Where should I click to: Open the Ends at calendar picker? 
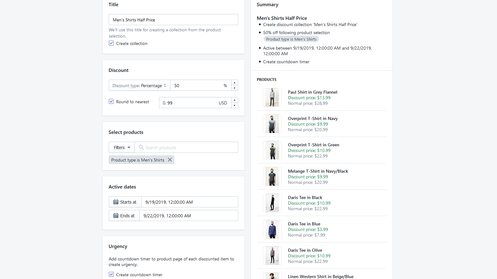pyautogui.click(x=115, y=215)
